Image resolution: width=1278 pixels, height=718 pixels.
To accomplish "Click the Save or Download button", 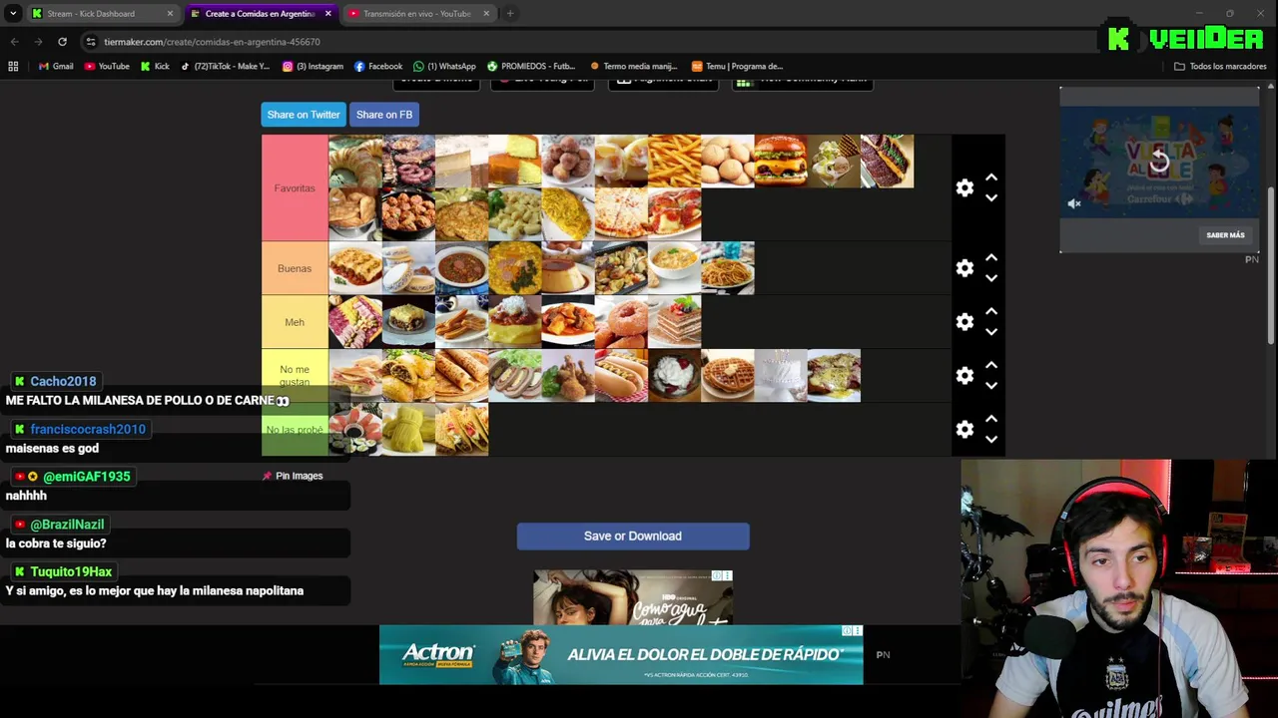I will [633, 537].
